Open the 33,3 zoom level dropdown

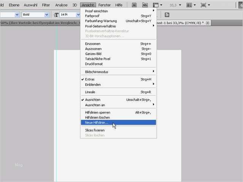pos(180,5)
